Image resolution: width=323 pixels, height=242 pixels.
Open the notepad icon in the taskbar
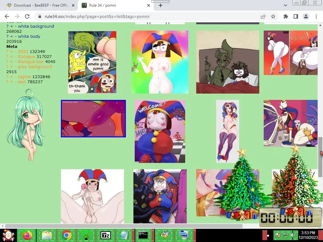(x=124, y=235)
